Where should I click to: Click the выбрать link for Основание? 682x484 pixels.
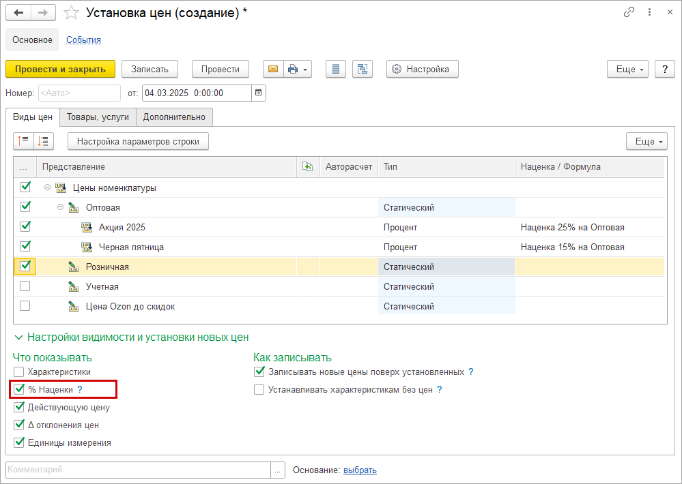pyautogui.click(x=360, y=470)
